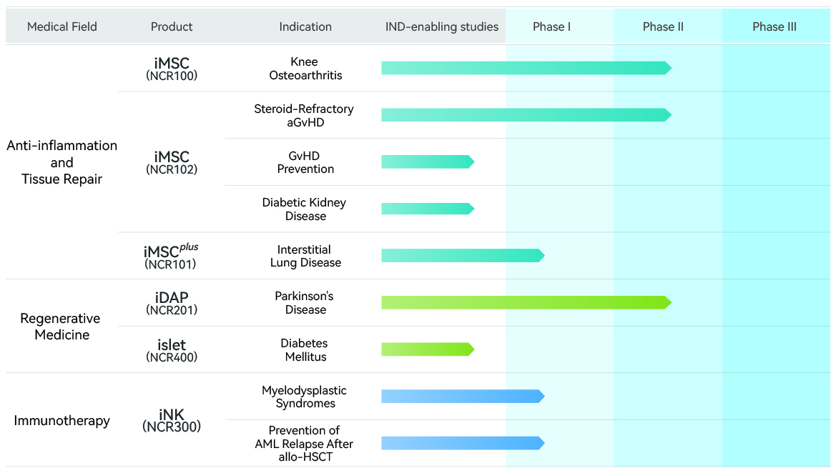Open the islet (NCR400) product

tap(172, 350)
